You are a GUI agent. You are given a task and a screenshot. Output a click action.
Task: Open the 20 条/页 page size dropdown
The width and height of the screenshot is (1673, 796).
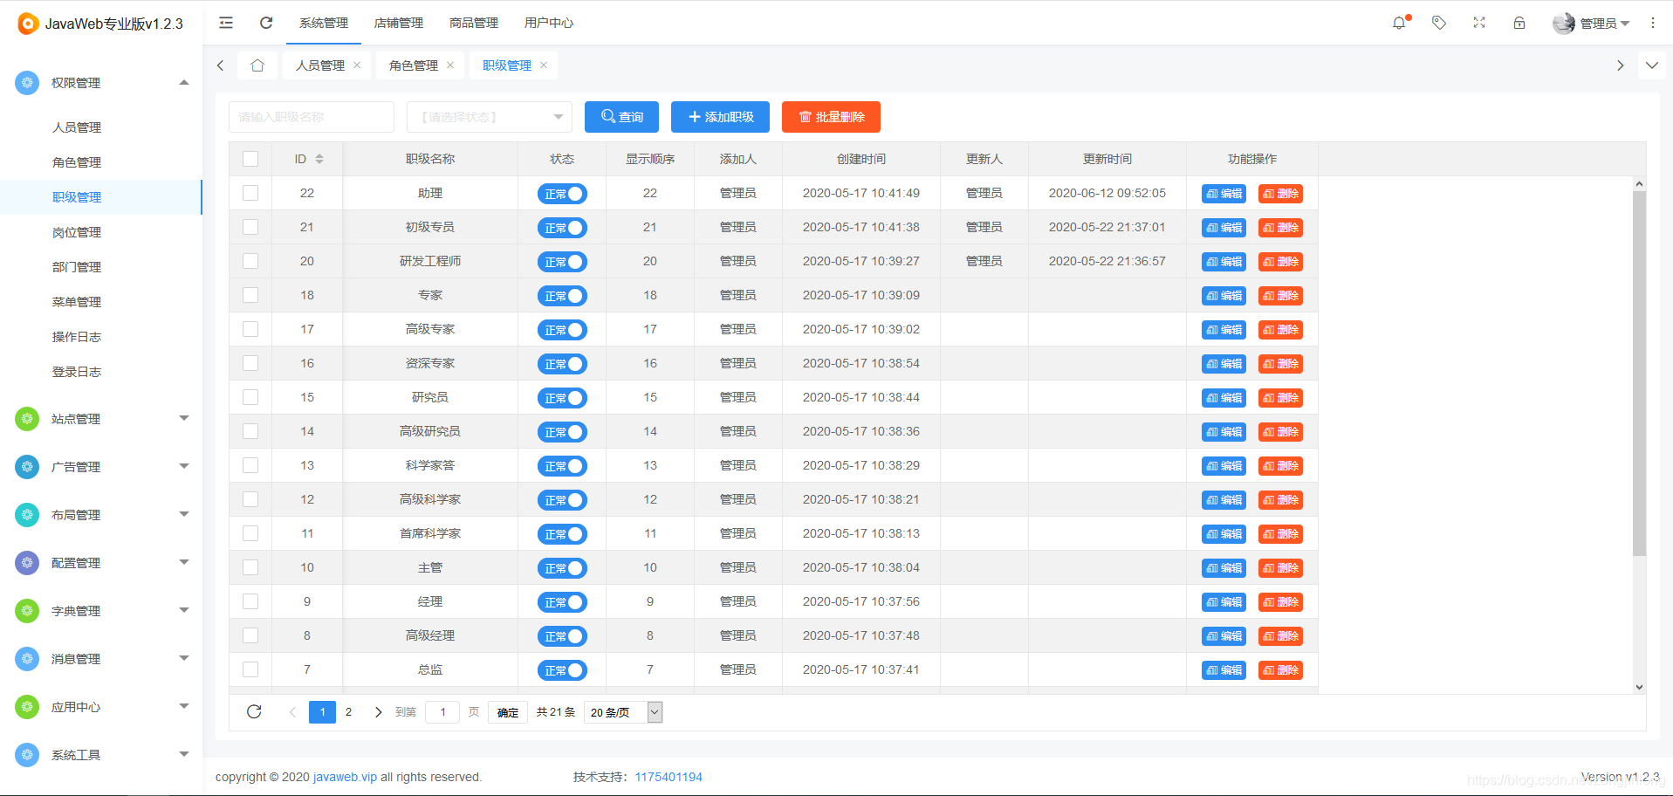click(x=623, y=712)
